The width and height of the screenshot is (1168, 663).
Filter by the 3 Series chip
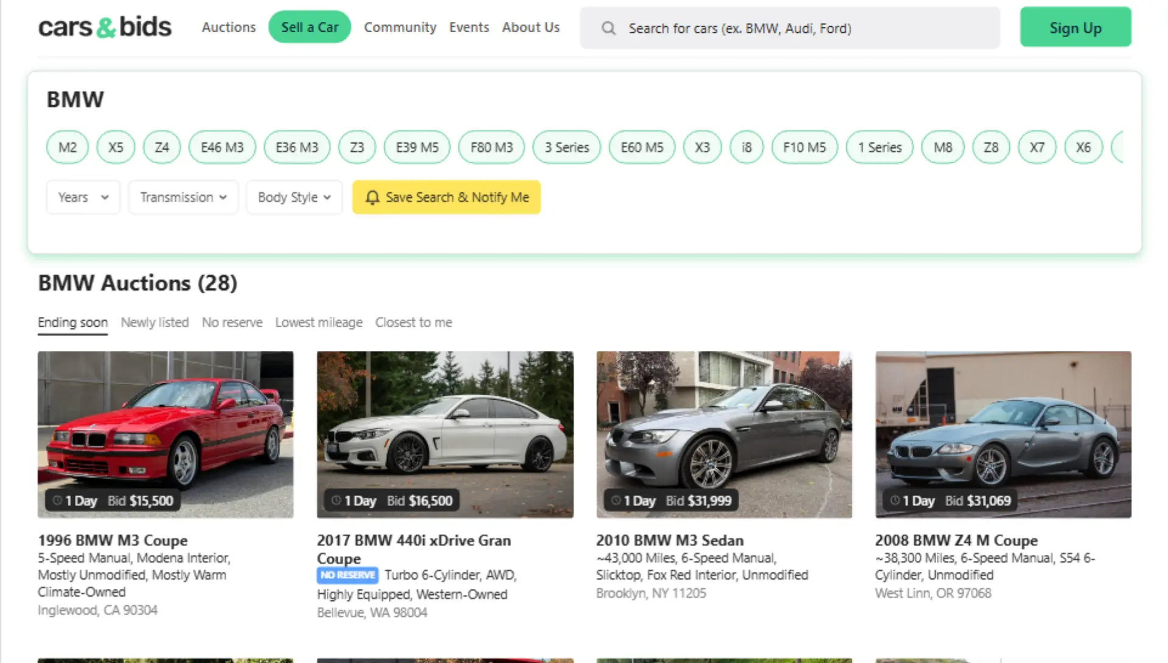pyautogui.click(x=567, y=147)
